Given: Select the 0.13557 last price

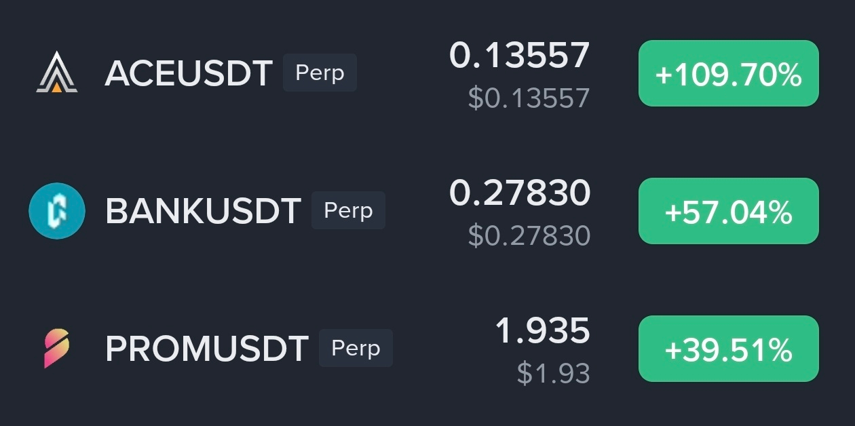Looking at the screenshot, I should [x=520, y=56].
